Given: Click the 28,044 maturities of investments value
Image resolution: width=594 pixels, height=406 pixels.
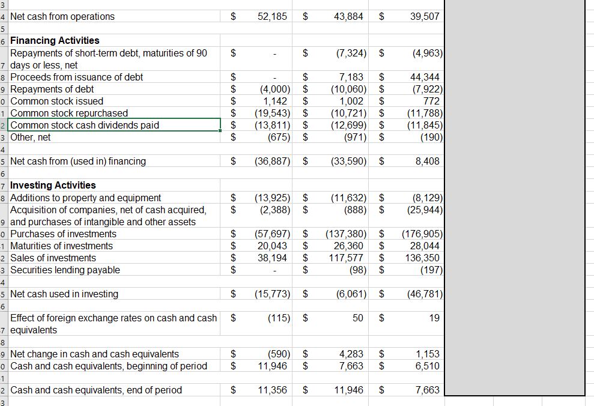Looking at the screenshot, I should pyautogui.click(x=425, y=246).
